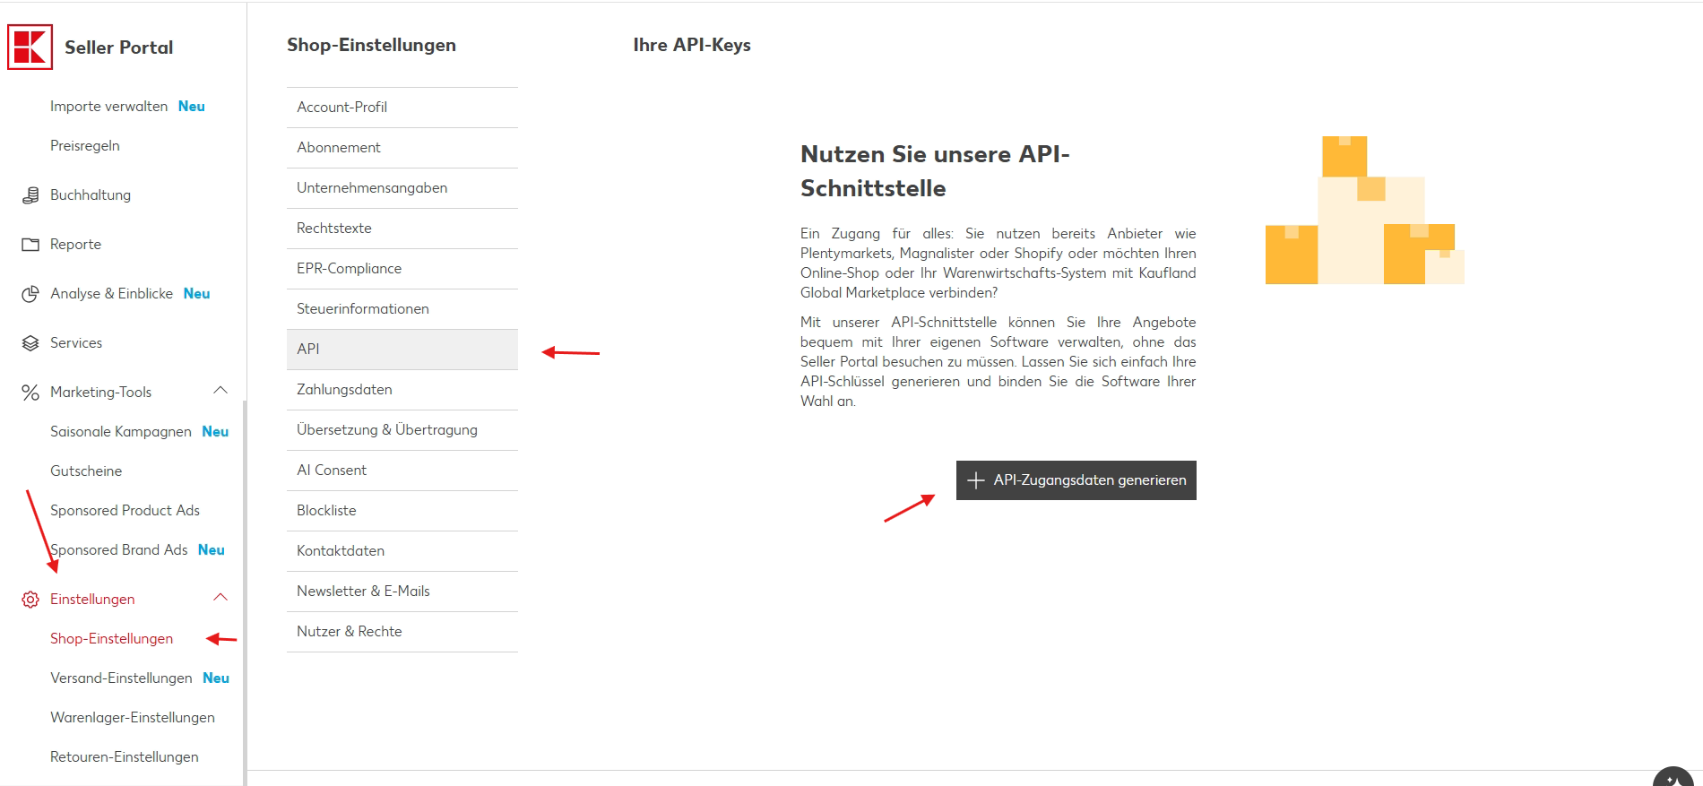Select Nutzer & Rechte settings entry

(402, 632)
